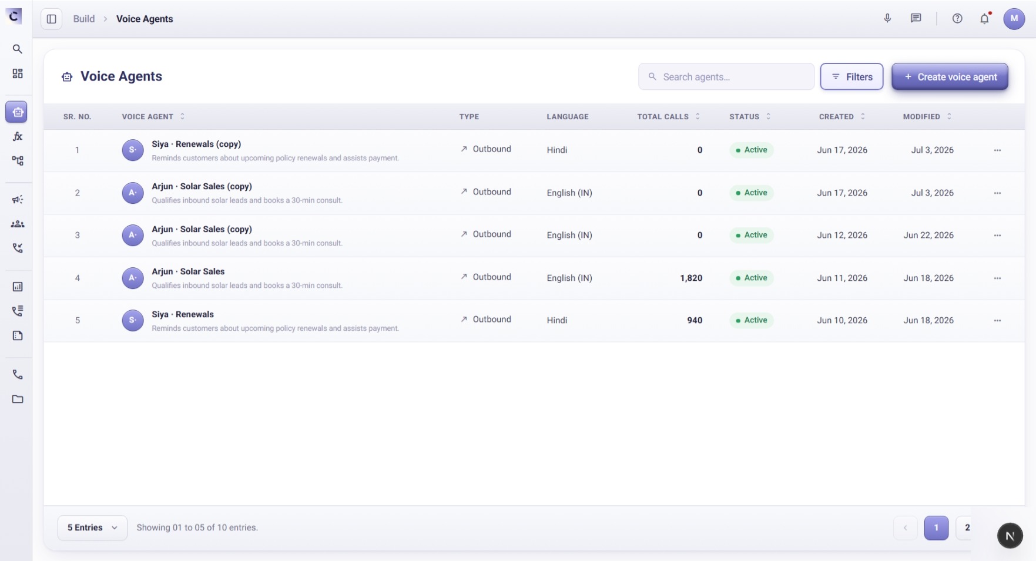The height and width of the screenshot is (561, 1036).
Task: Open the help question mark icon
Action: 957,18
